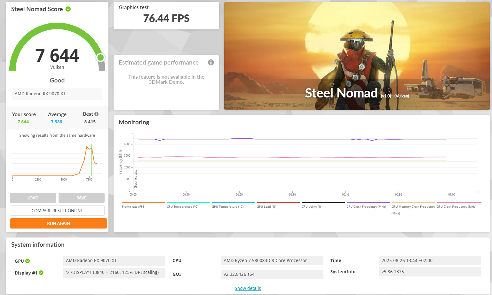The width and height of the screenshot is (492, 295).
Task: Toggle the CPU Clock Frequency legend item
Action: (368, 205)
